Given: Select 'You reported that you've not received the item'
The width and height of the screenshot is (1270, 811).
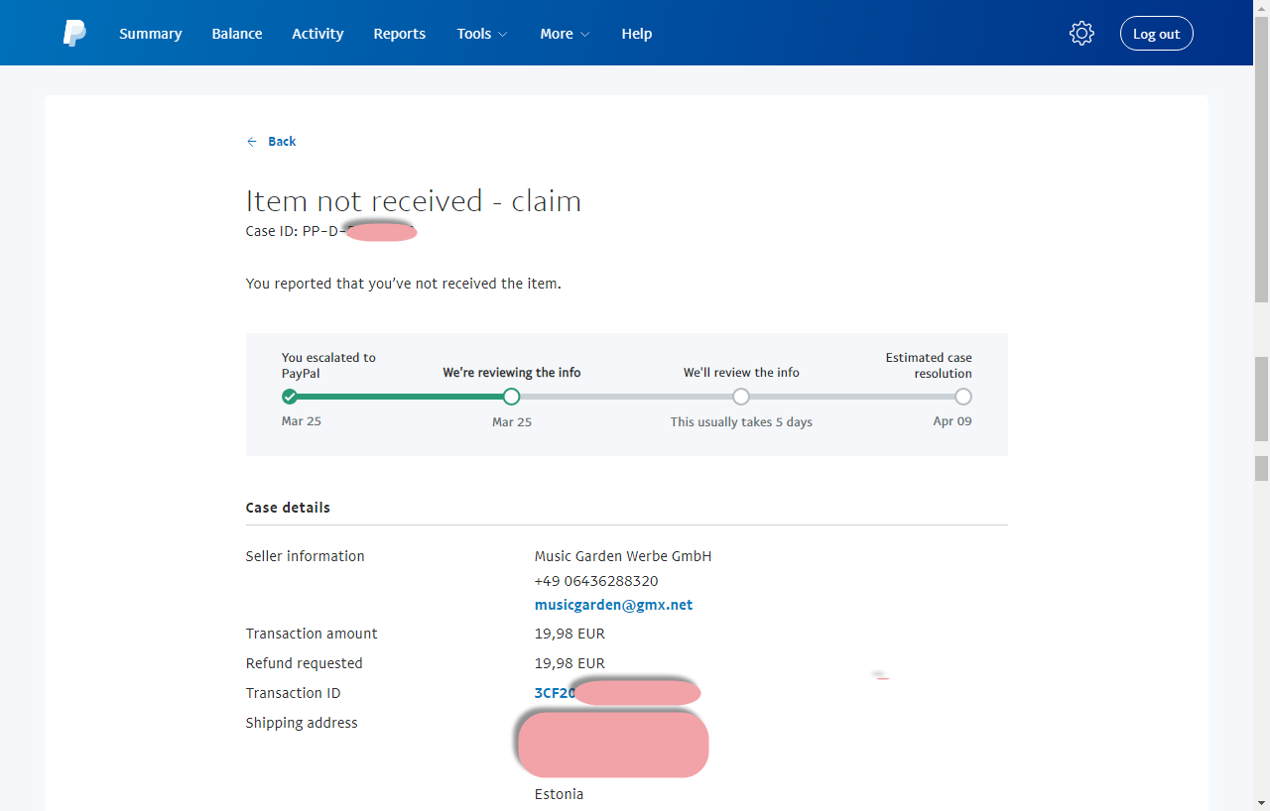Looking at the screenshot, I should (x=404, y=284).
